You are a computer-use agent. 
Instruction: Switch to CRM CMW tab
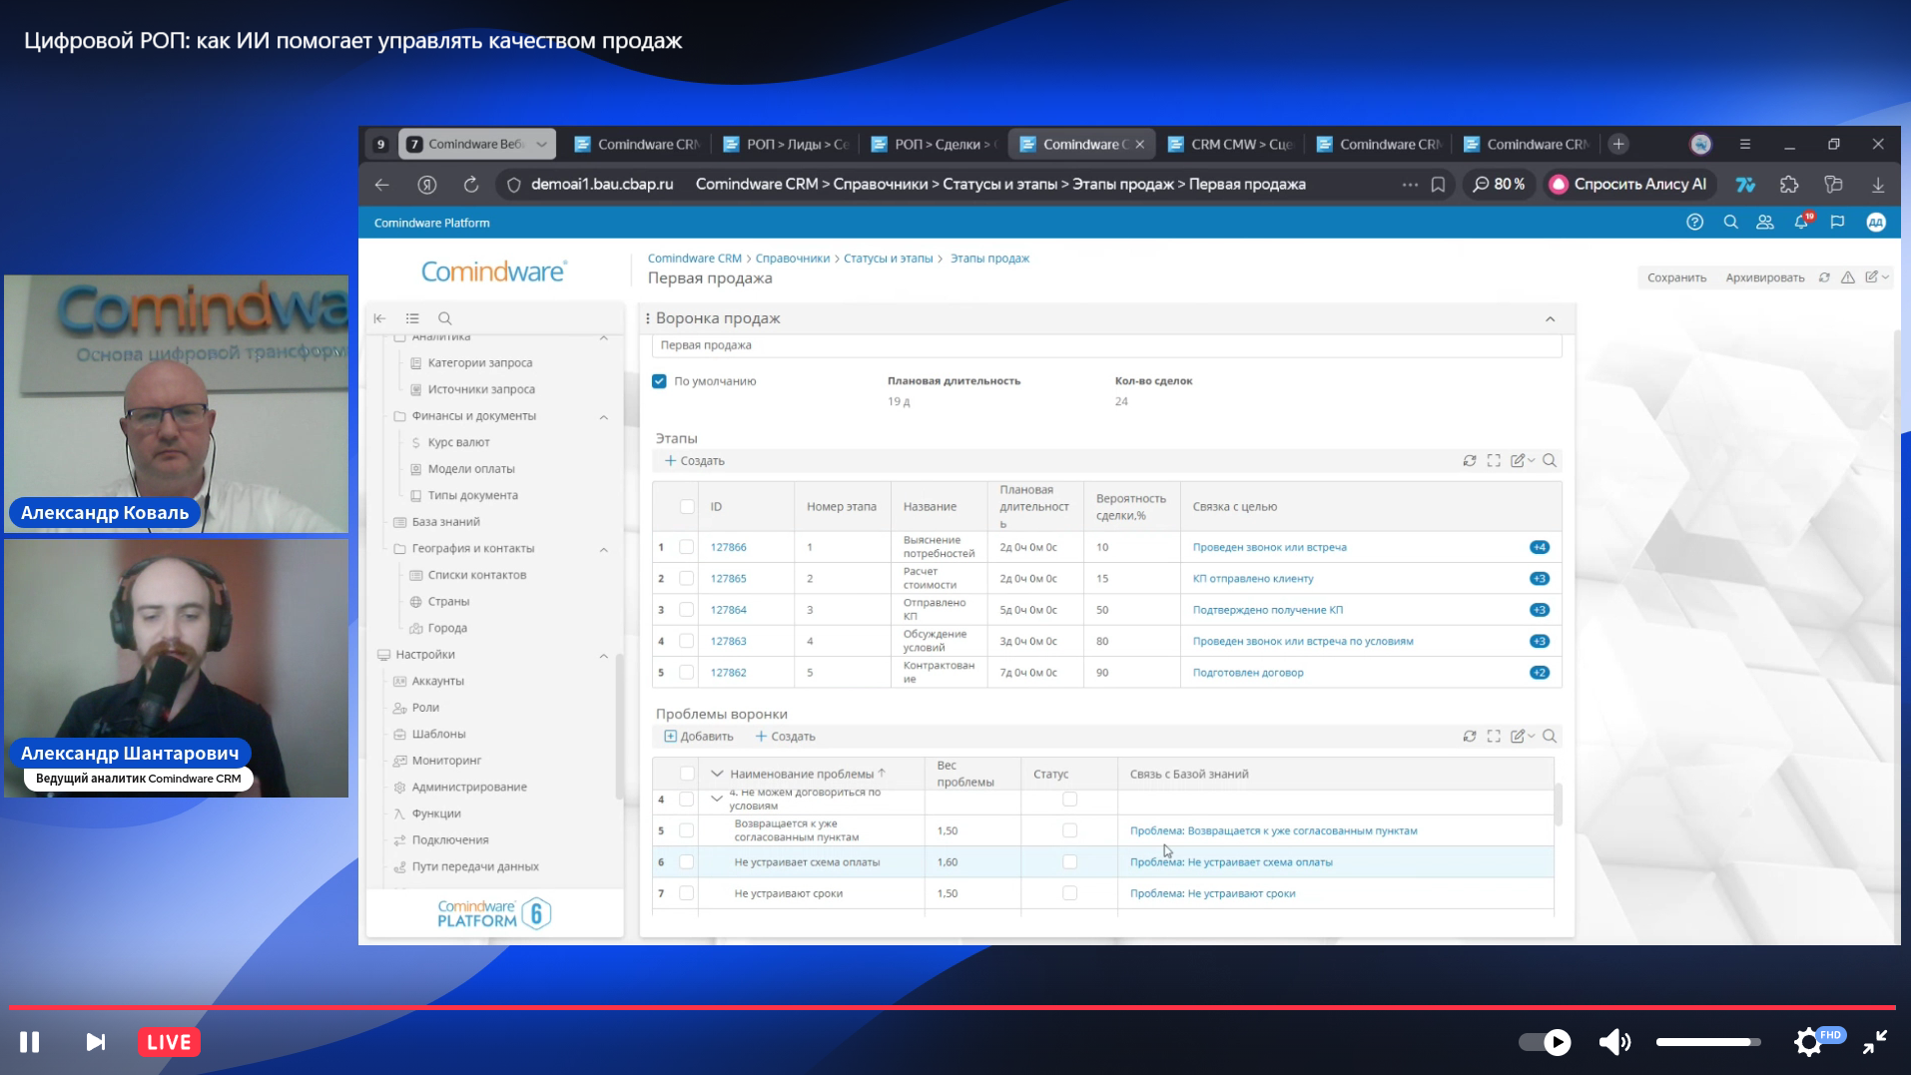coord(1232,145)
